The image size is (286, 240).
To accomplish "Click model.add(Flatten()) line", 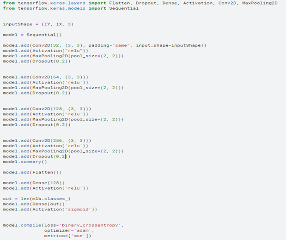I will click(x=32, y=172).
